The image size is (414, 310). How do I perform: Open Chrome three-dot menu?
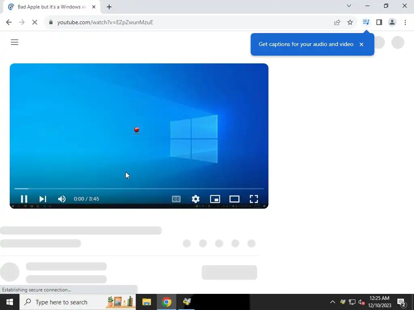click(x=405, y=22)
